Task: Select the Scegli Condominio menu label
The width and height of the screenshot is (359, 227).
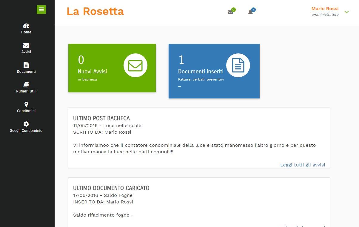Action: (26, 131)
